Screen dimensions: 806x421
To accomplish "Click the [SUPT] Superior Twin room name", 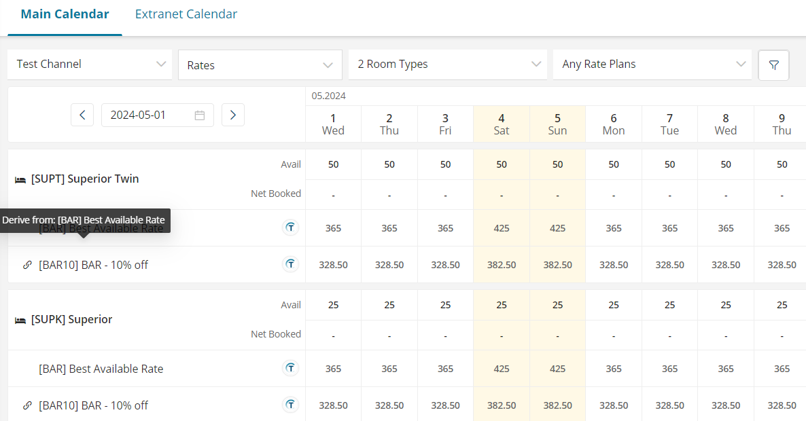I will [85, 179].
